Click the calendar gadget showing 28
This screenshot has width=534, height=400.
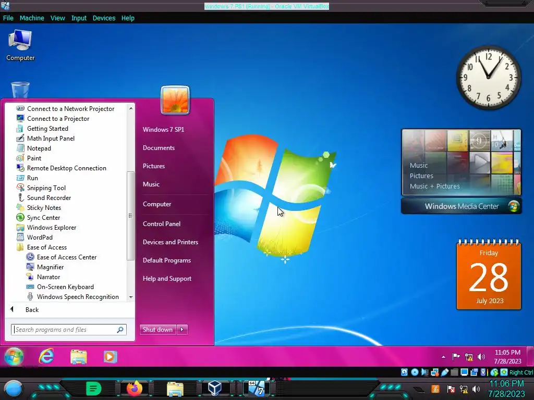pyautogui.click(x=489, y=274)
